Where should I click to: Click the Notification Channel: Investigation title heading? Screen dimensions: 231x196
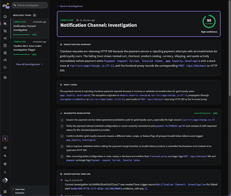[98, 25]
